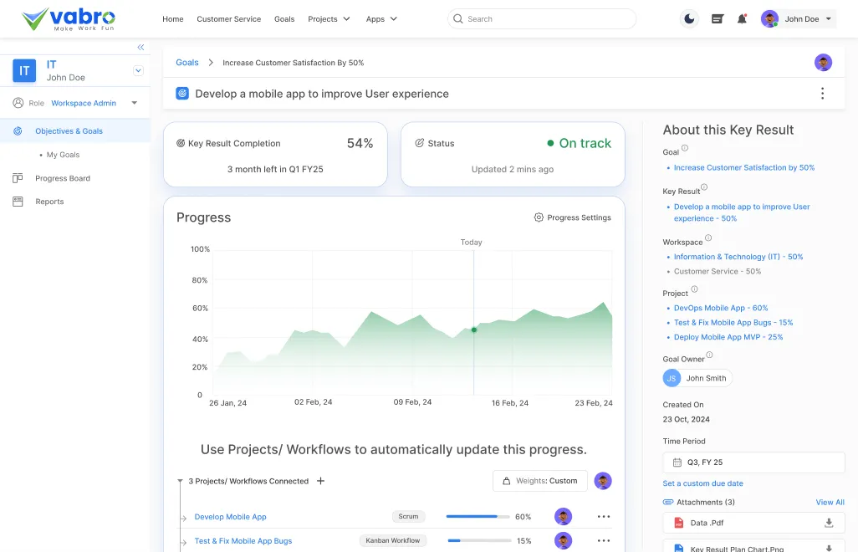This screenshot has width=858, height=552.
Task: Click View All next to Attachments
Action: (x=829, y=502)
